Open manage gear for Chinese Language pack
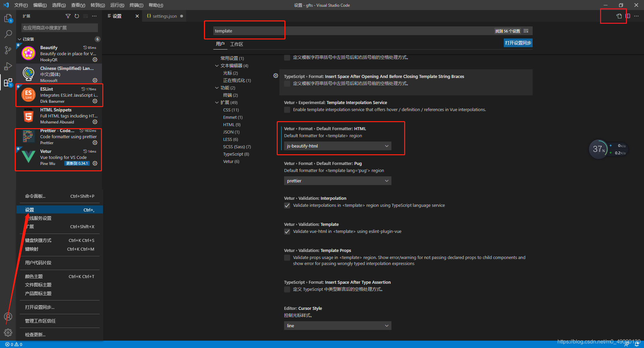The image size is (644, 348). [x=95, y=80]
